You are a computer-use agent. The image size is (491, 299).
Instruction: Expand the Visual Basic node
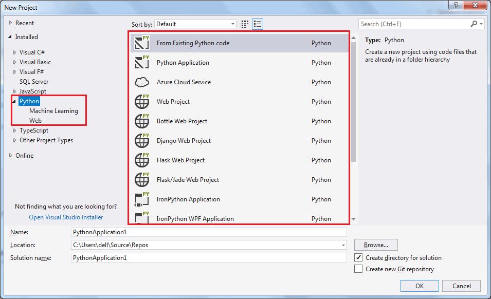14,62
